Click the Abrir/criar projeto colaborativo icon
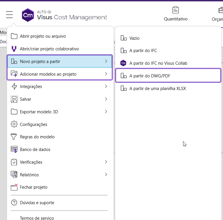Viewport: 223px width, 220px height. coord(14,49)
